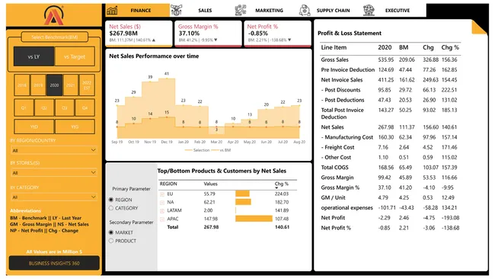Click the folded page corner icon
495x279 pixels.
(x=479, y=27)
